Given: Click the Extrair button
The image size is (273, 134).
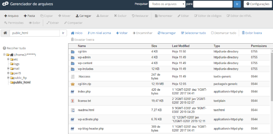Looking at the screenshot, I should coord(53,23).
